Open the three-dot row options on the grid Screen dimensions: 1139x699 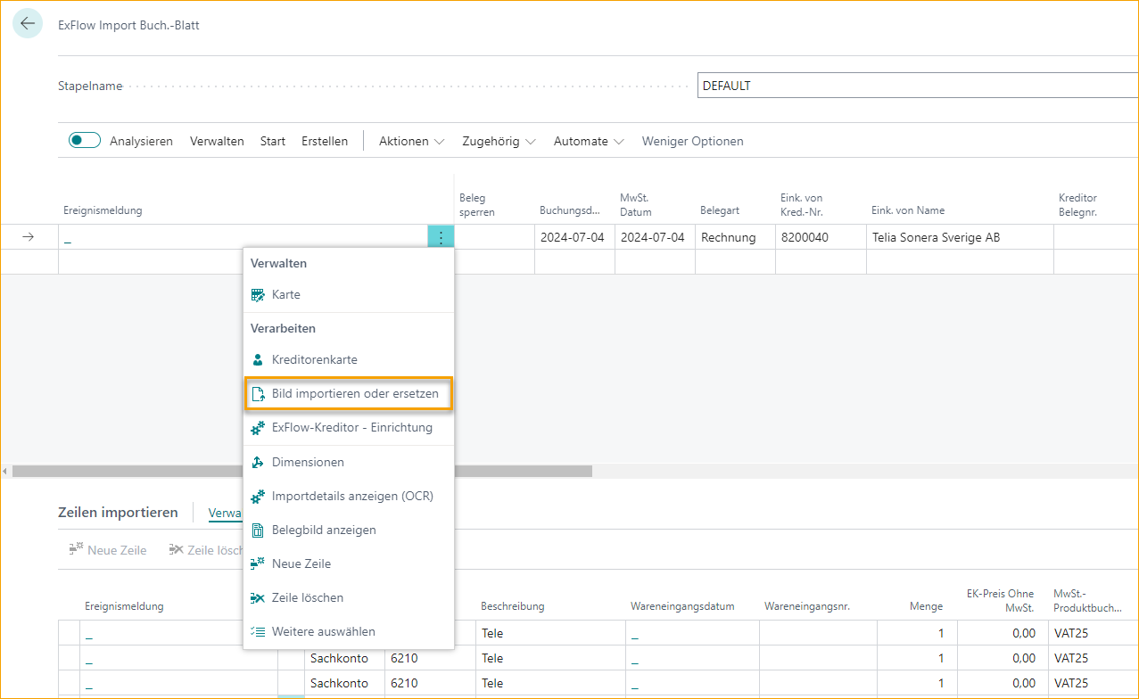pos(440,236)
